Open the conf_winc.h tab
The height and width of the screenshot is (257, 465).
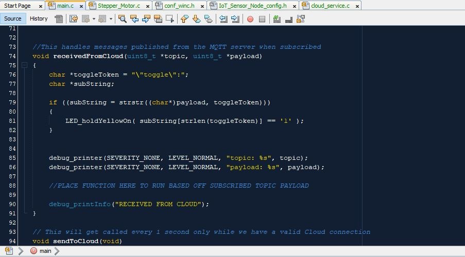[179, 6]
